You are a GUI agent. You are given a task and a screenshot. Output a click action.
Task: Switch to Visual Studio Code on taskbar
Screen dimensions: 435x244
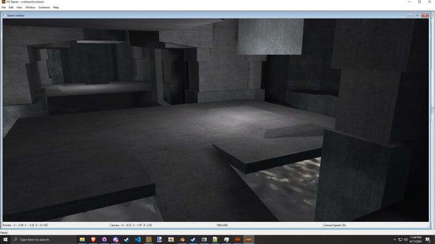pos(138,239)
